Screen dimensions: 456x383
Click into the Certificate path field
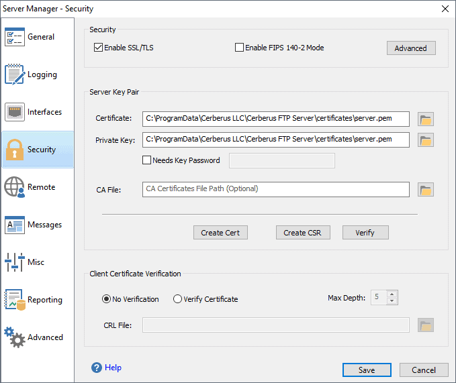[x=276, y=119]
